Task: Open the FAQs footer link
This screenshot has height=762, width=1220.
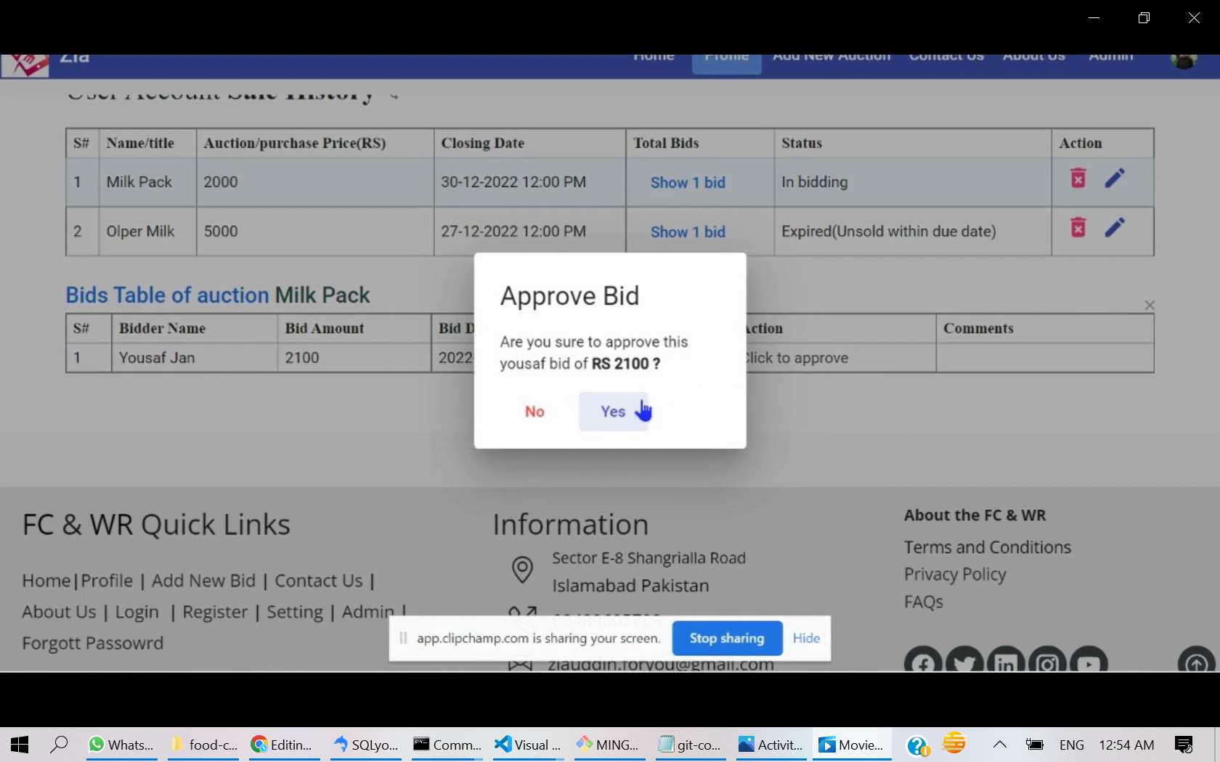Action: point(923,602)
